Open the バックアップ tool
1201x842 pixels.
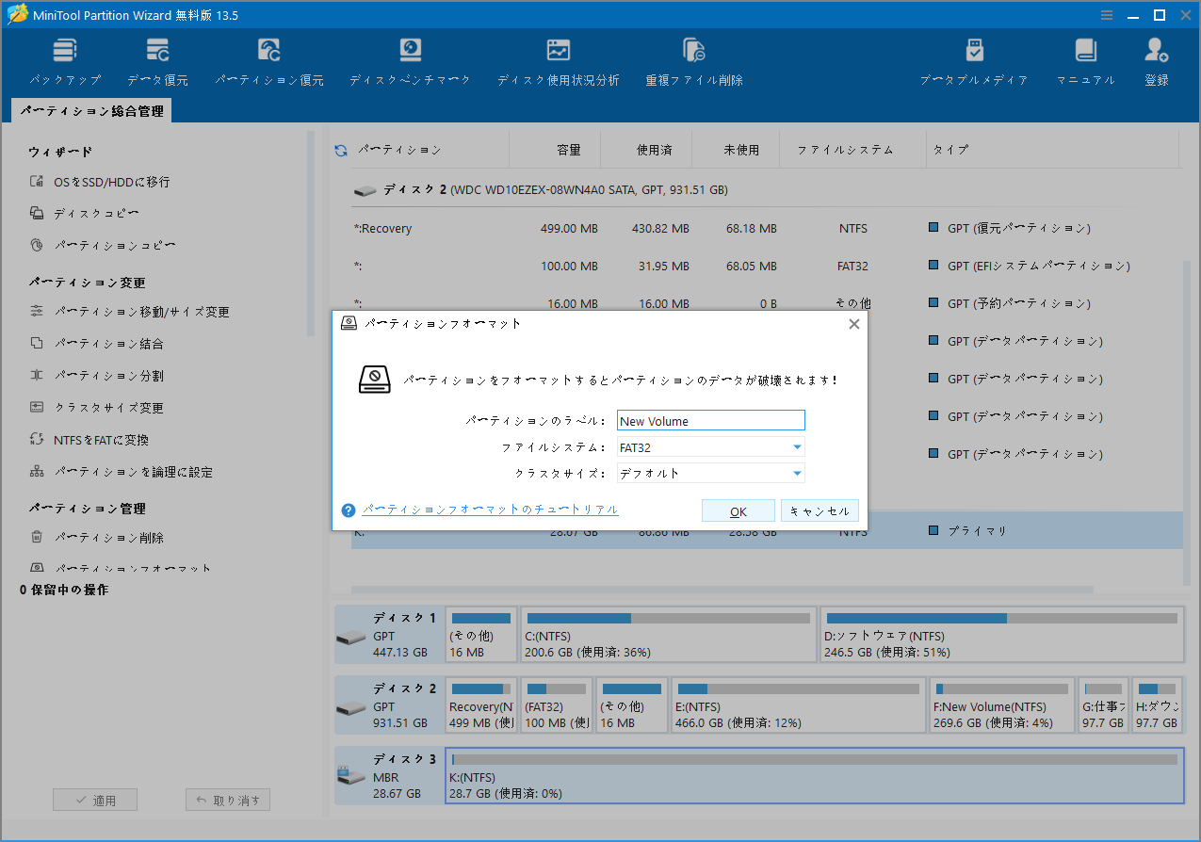[64, 59]
